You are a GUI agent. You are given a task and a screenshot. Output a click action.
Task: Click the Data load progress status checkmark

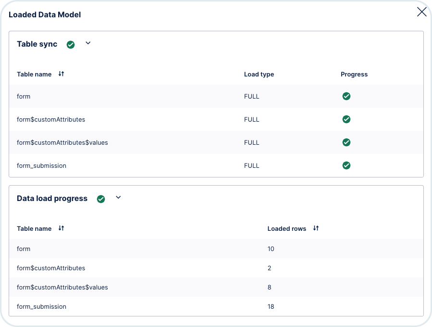[101, 199]
